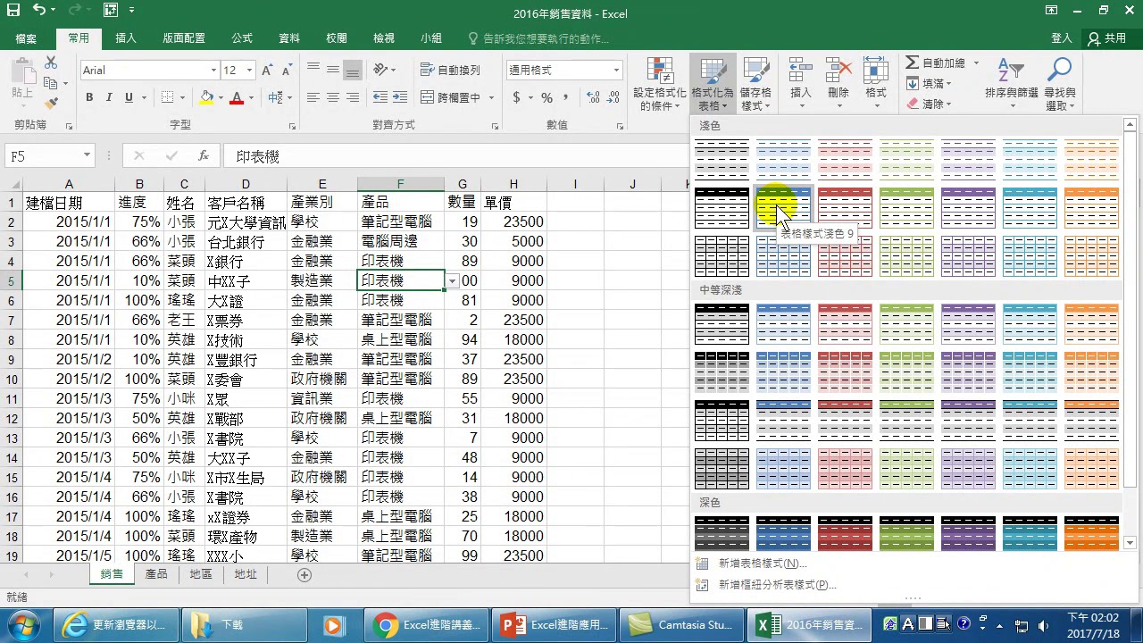Open the number format (通用格式) dropdown
This screenshot has height=643, width=1143.
click(616, 71)
